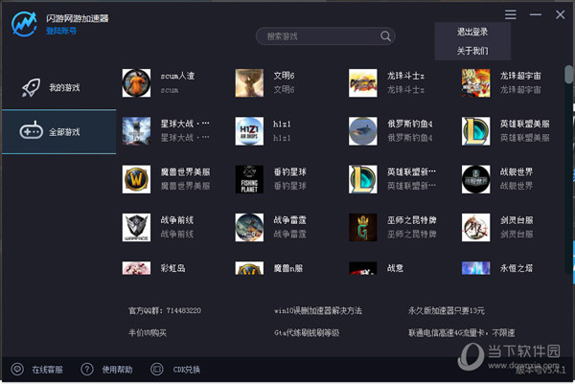Click the game list scrollbar thumb

568,75
